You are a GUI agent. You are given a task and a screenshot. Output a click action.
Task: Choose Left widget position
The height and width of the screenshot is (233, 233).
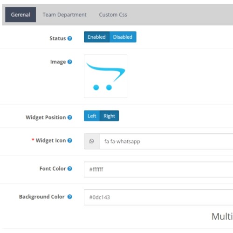pos(92,116)
